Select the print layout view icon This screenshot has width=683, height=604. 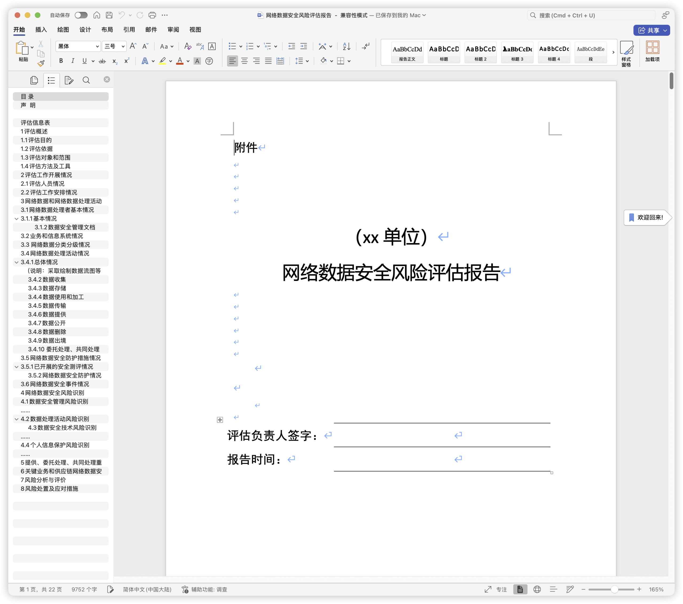click(520, 589)
